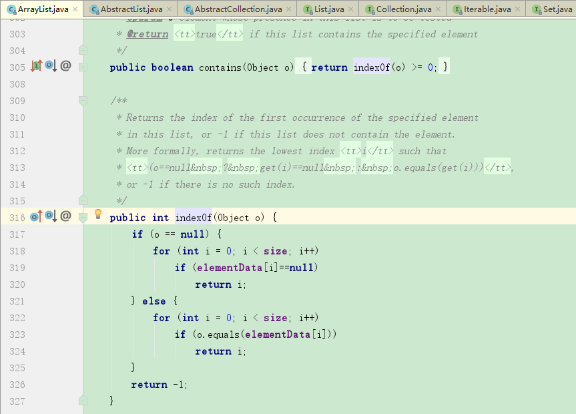Screen dimensions: 576x414
Task: Collapse Javadoc comment starting at line 309
Action: (x=83, y=100)
